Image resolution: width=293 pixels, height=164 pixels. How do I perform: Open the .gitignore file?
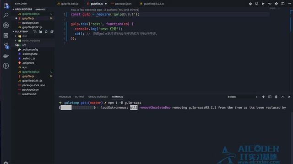[x=28, y=63]
